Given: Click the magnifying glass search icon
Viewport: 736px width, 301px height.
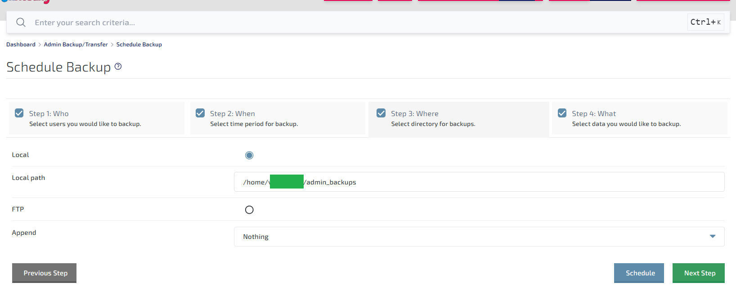Looking at the screenshot, I should (x=21, y=22).
